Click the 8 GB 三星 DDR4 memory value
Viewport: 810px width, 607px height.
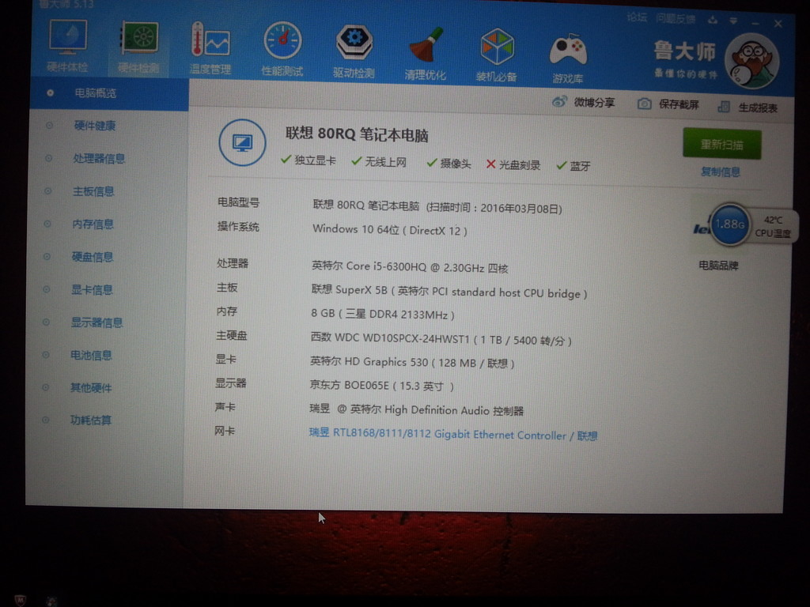(382, 314)
